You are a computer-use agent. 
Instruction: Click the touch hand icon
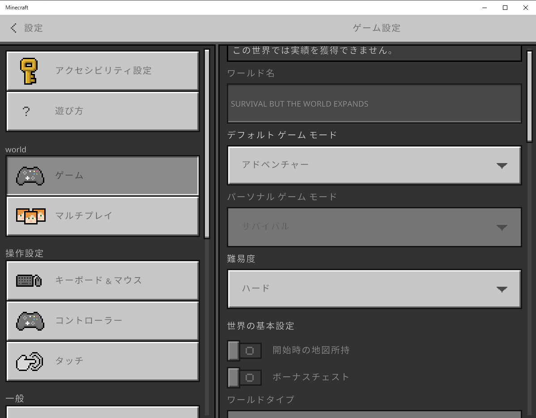pos(30,361)
